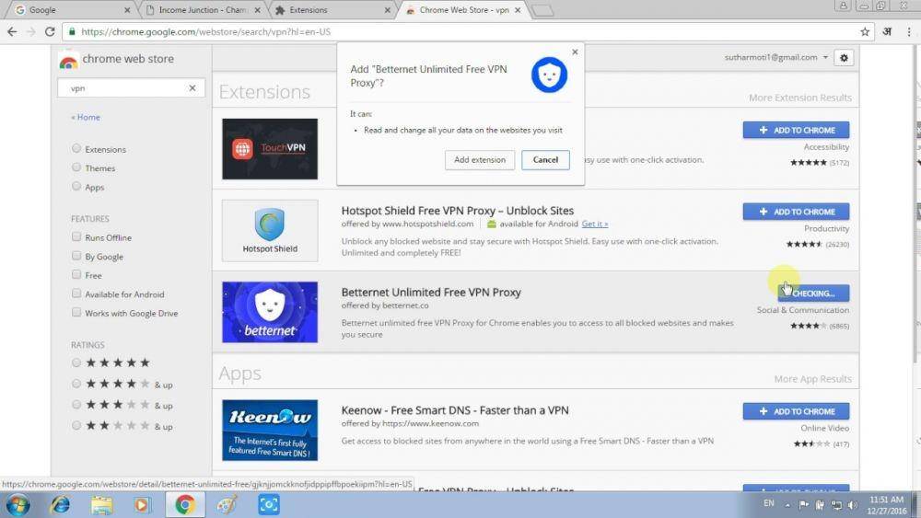Select the Extensions radio filter
Viewport: 921px width, 518px height.
[x=76, y=148]
